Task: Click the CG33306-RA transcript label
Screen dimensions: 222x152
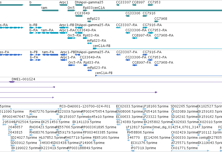Action: [136, 30]
